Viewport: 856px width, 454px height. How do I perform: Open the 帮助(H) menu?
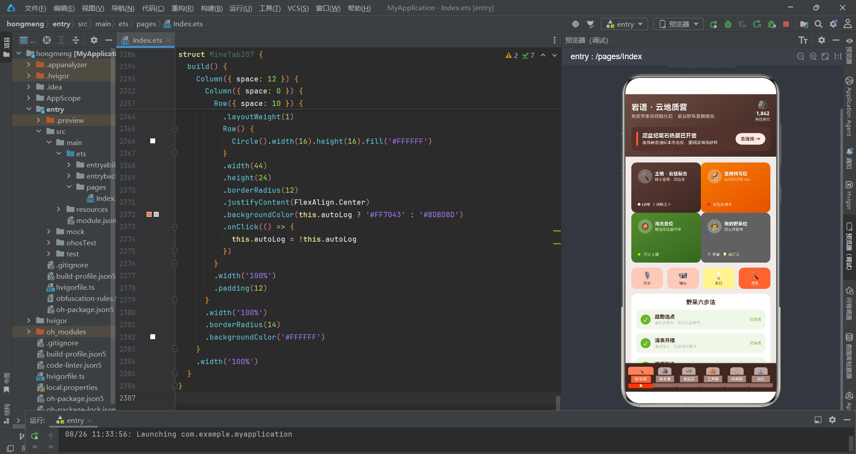coord(359,8)
